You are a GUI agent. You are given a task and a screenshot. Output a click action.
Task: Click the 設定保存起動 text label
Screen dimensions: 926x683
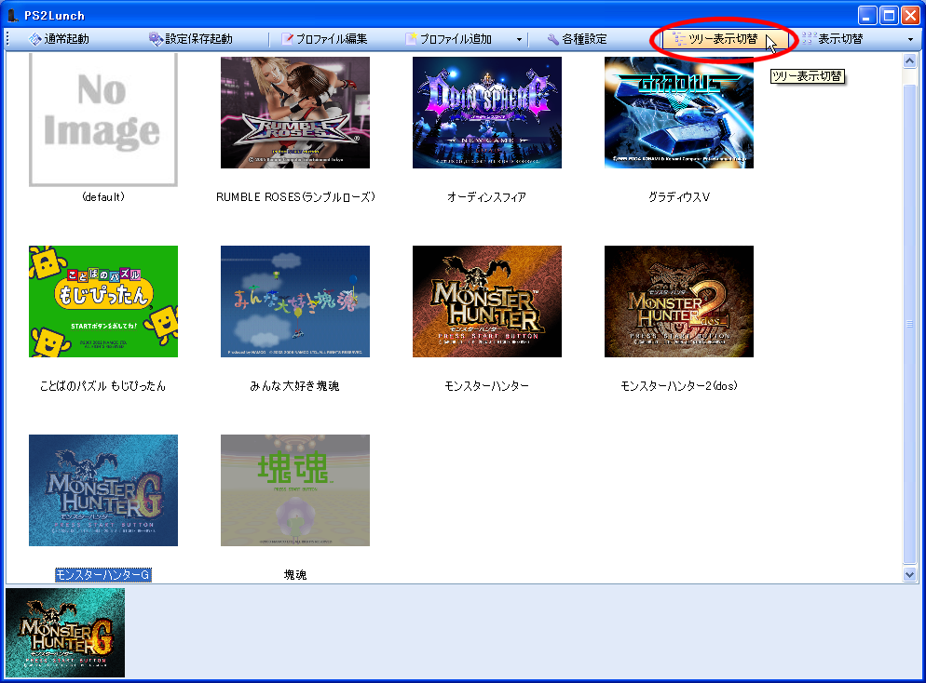tap(199, 39)
